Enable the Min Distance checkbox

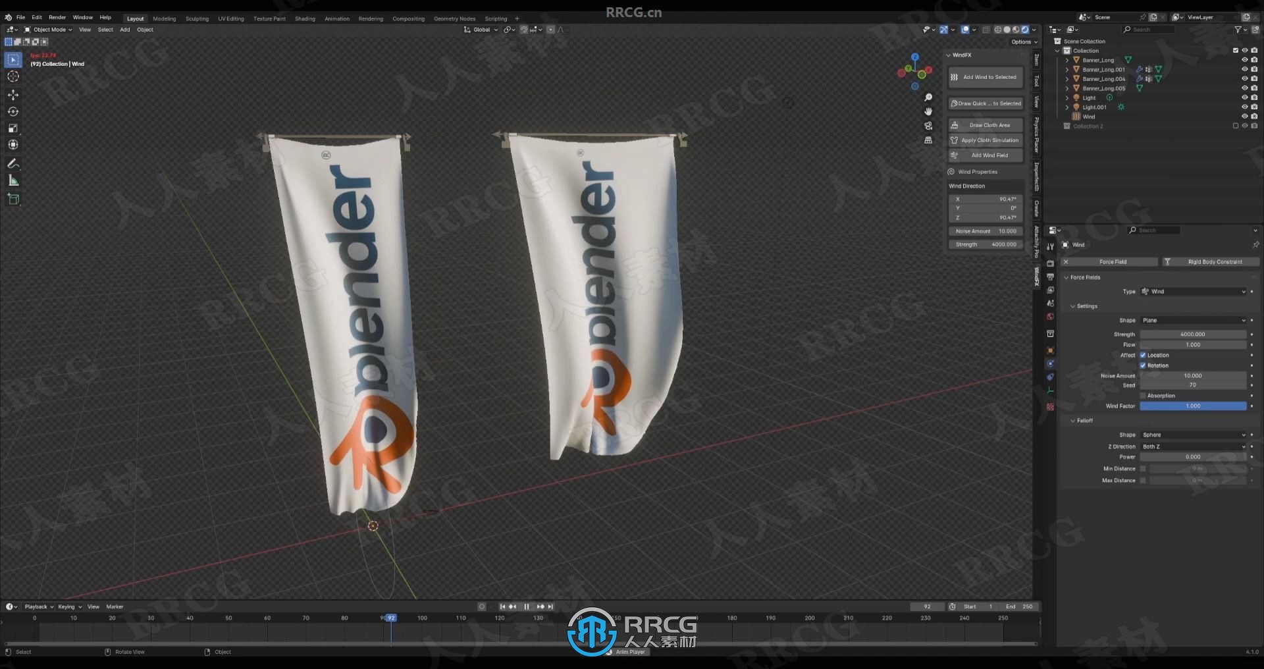click(1143, 469)
